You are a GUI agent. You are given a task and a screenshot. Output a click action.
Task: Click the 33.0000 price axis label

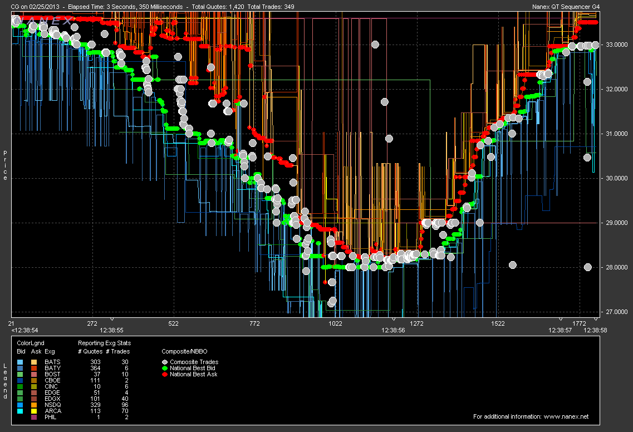click(x=616, y=45)
